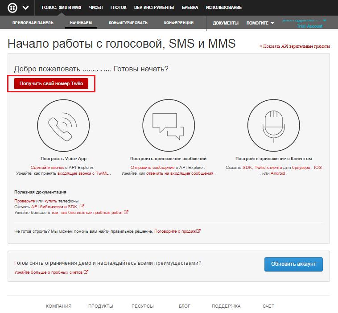Click the Показать API верительные грамоты link
This screenshot has width=338, height=313.
pyautogui.click(x=296, y=46)
